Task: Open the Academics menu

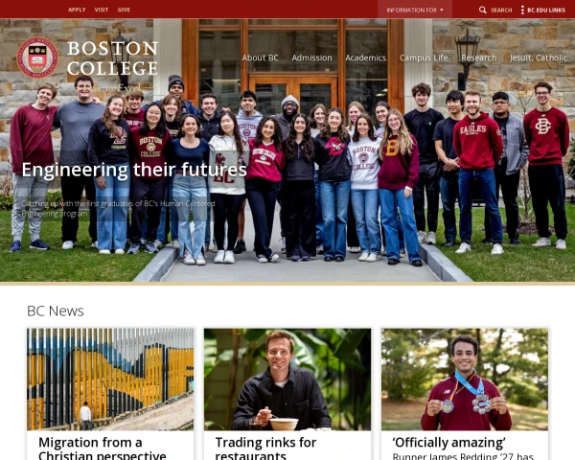Action: tap(366, 57)
